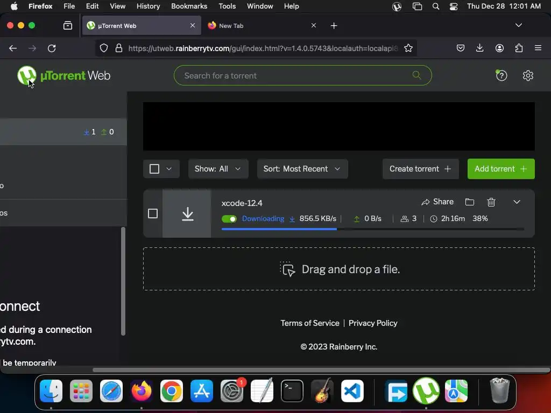Switch to the New Tab tab

pyautogui.click(x=261, y=26)
